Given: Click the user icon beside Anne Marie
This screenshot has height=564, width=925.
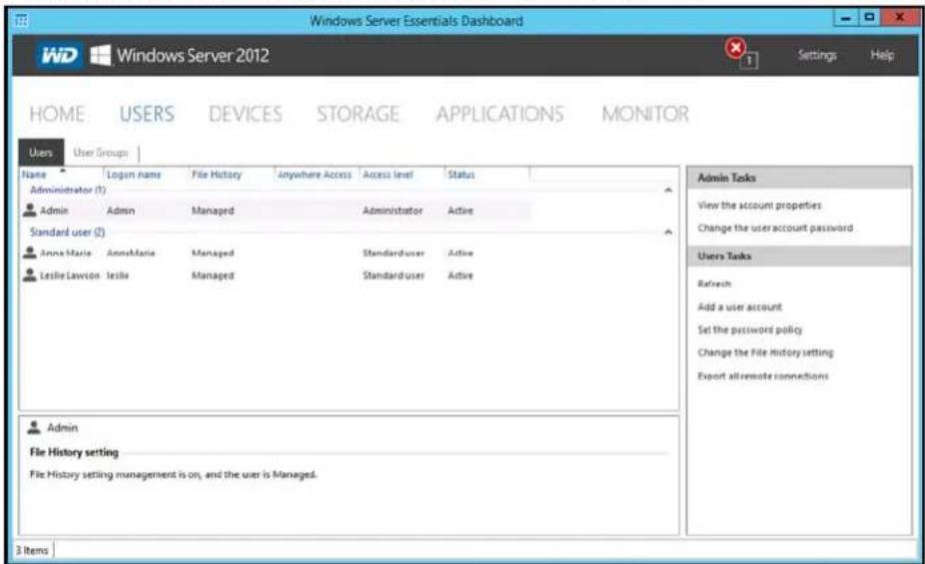Looking at the screenshot, I should (30, 253).
